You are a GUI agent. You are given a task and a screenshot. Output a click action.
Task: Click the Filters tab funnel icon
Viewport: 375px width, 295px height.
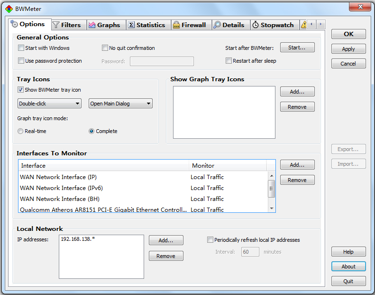pos(56,25)
